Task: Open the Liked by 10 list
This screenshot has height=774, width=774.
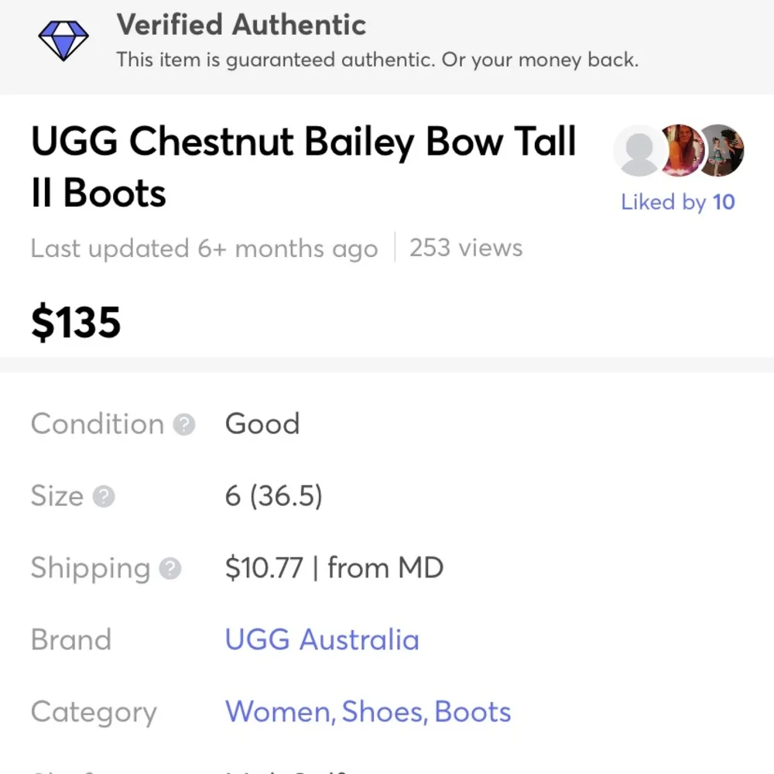Action: (x=678, y=202)
